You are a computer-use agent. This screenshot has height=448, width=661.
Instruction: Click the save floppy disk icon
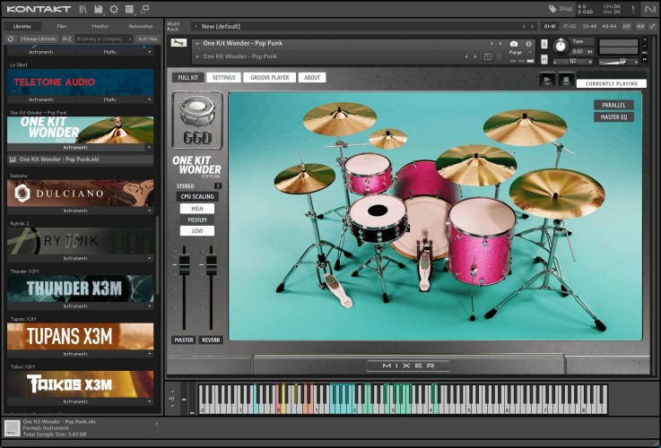pos(98,9)
